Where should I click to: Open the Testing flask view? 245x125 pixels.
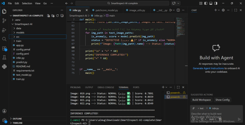pyautogui.click(x=4, y=58)
